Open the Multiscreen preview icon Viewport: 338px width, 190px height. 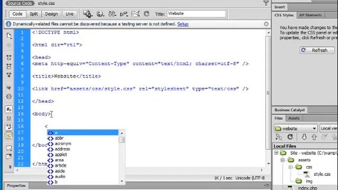click(88, 14)
